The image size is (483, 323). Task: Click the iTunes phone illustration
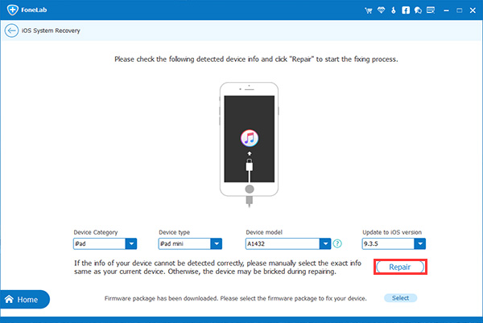(x=250, y=143)
